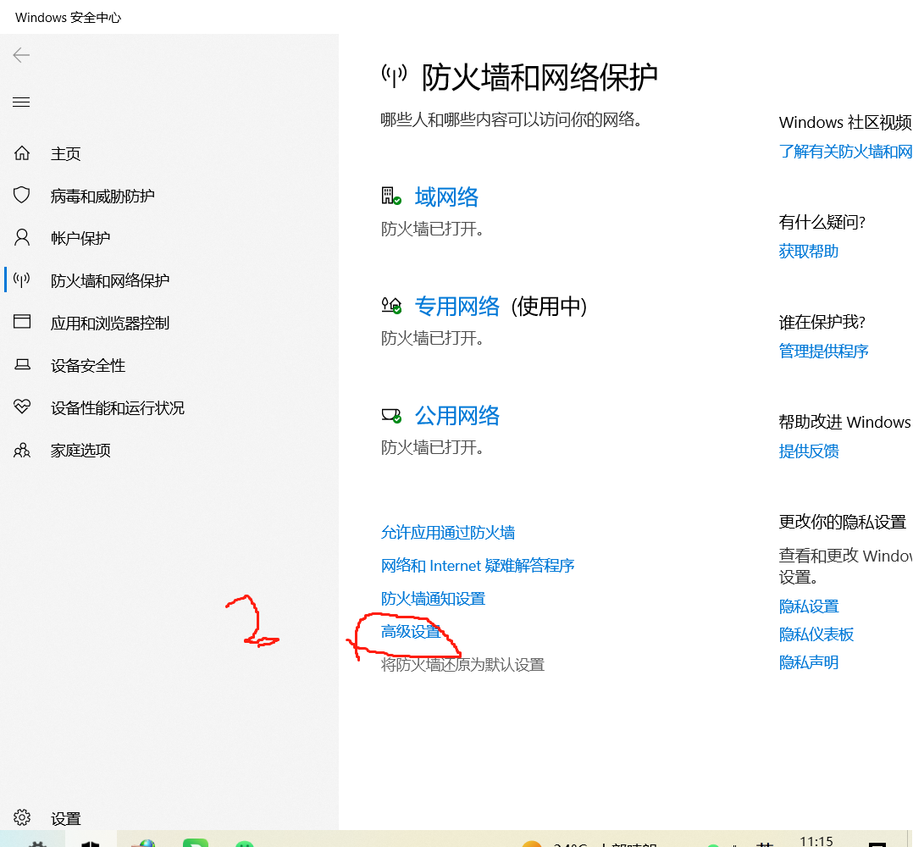Click the private network house icon

(x=391, y=305)
